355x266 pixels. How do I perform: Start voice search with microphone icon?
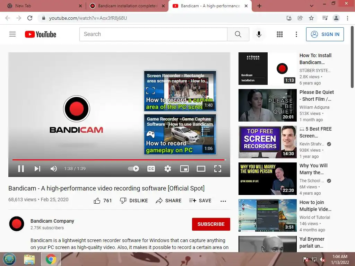pyautogui.click(x=259, y=34)
